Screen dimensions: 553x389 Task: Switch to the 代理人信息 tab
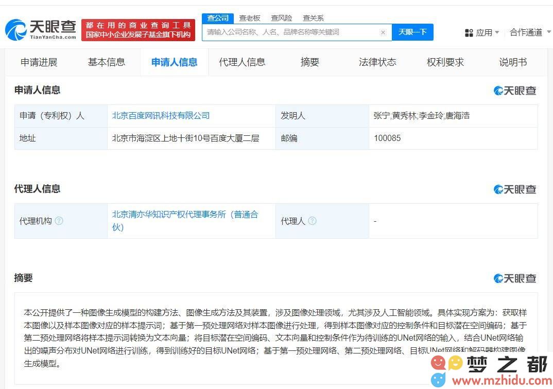tap(242, 62)
